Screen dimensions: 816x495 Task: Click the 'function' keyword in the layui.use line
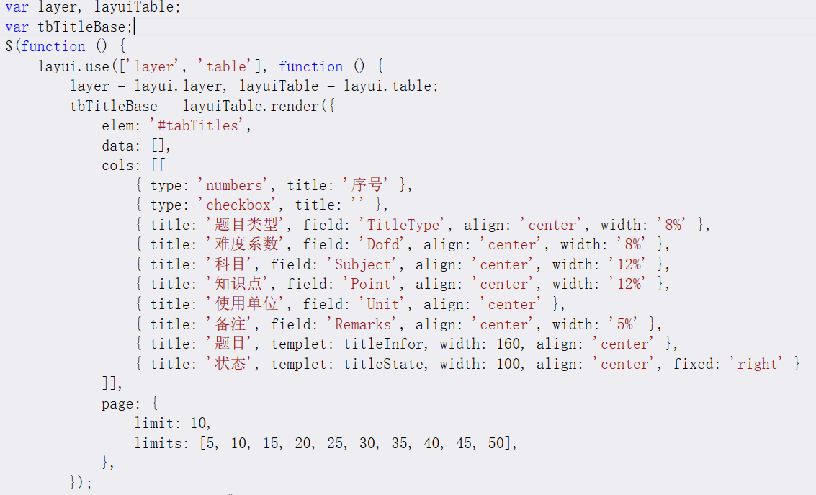point(310,66)
